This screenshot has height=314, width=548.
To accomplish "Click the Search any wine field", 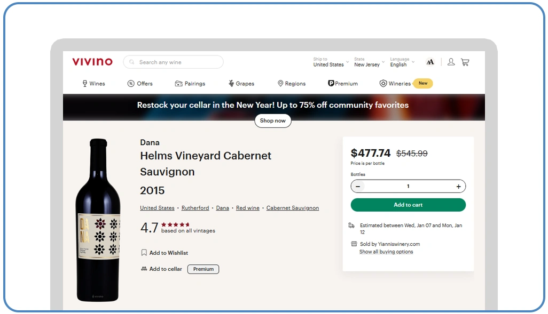I will [x=176, y=62].
